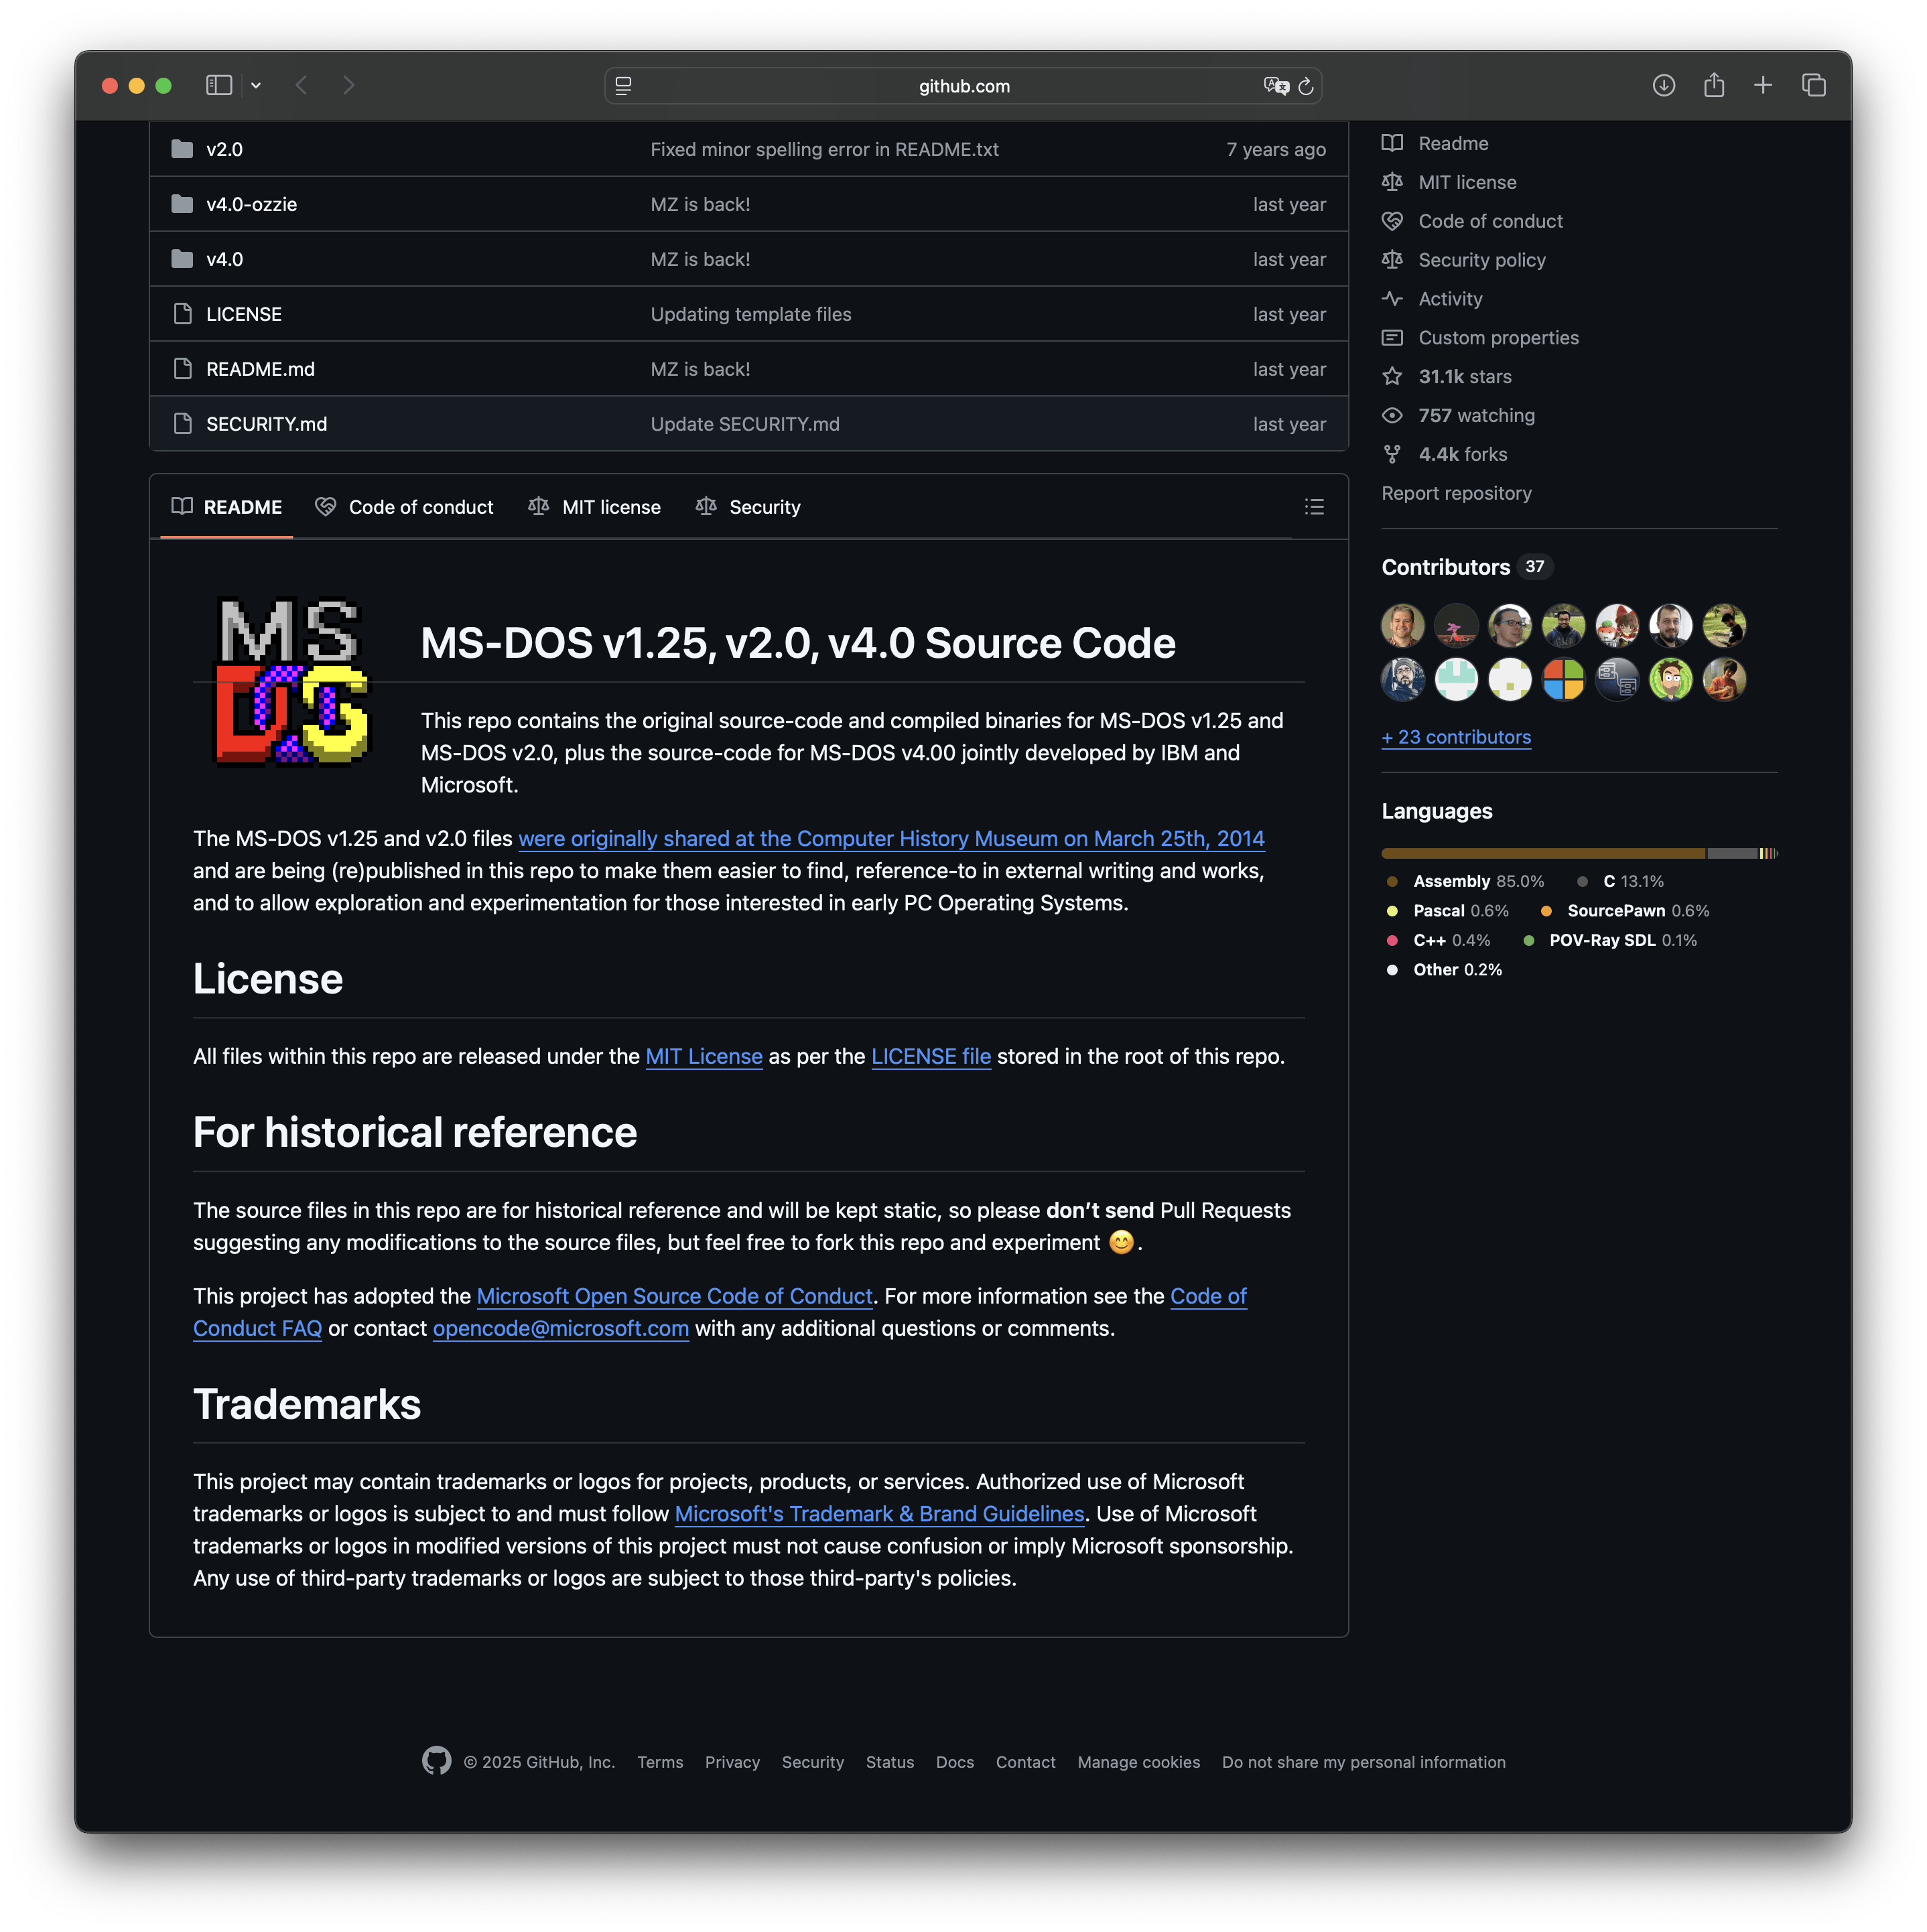Viewport: 1927px width, 1932px height.
Task: Click Report repository
Action: [x=1456, y=494]
